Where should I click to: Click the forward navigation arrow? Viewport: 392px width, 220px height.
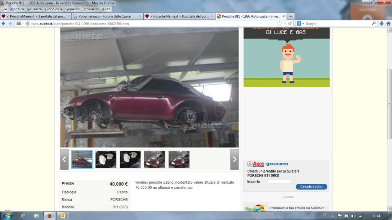click(x=10, y=23)
